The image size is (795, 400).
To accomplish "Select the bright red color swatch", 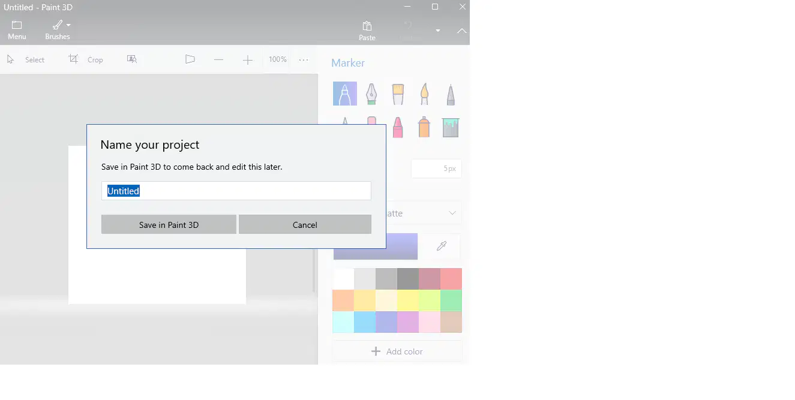I will coord(451,279).
